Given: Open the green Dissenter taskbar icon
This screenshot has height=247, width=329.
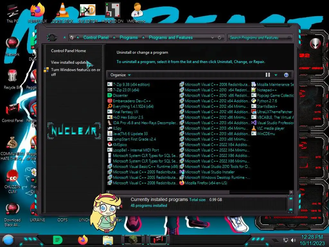Looking at the screenshot, I should click(x=58, y=240).
